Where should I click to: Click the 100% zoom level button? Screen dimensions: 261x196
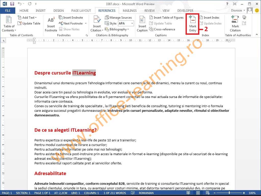click(x=252, y=193)
